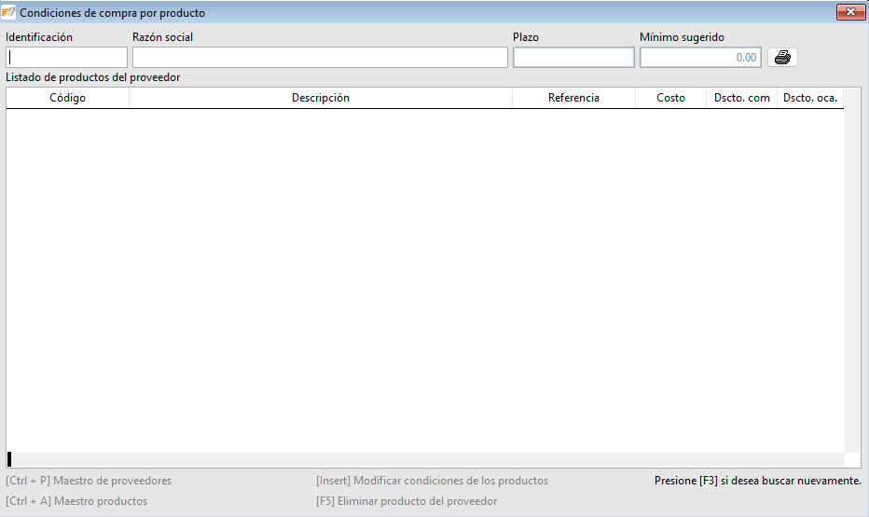Click the Costo column header
Image resolution: width=869 pixels, height=517 pixels.
coord(670,98)
